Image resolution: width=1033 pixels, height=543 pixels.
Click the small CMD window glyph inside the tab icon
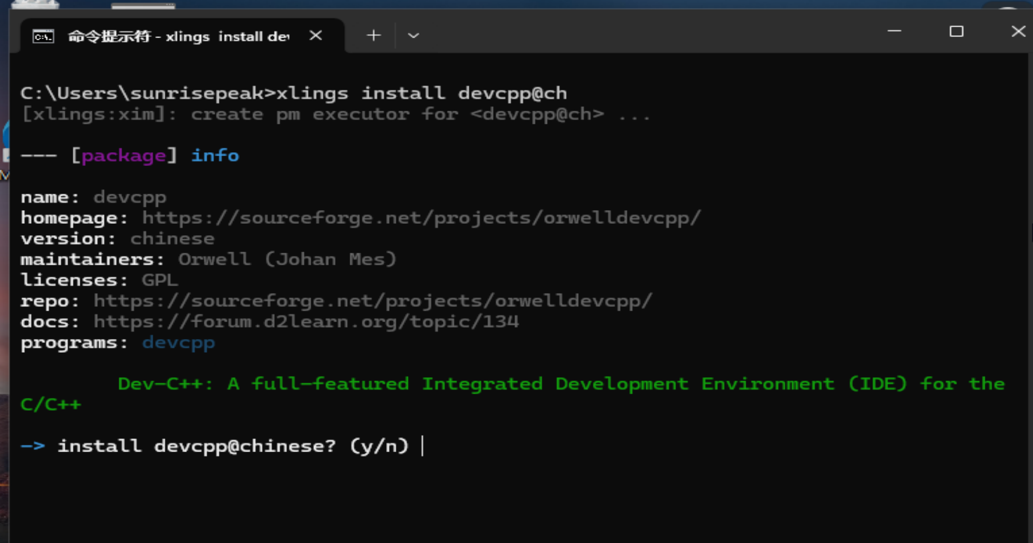pos(42,35)
